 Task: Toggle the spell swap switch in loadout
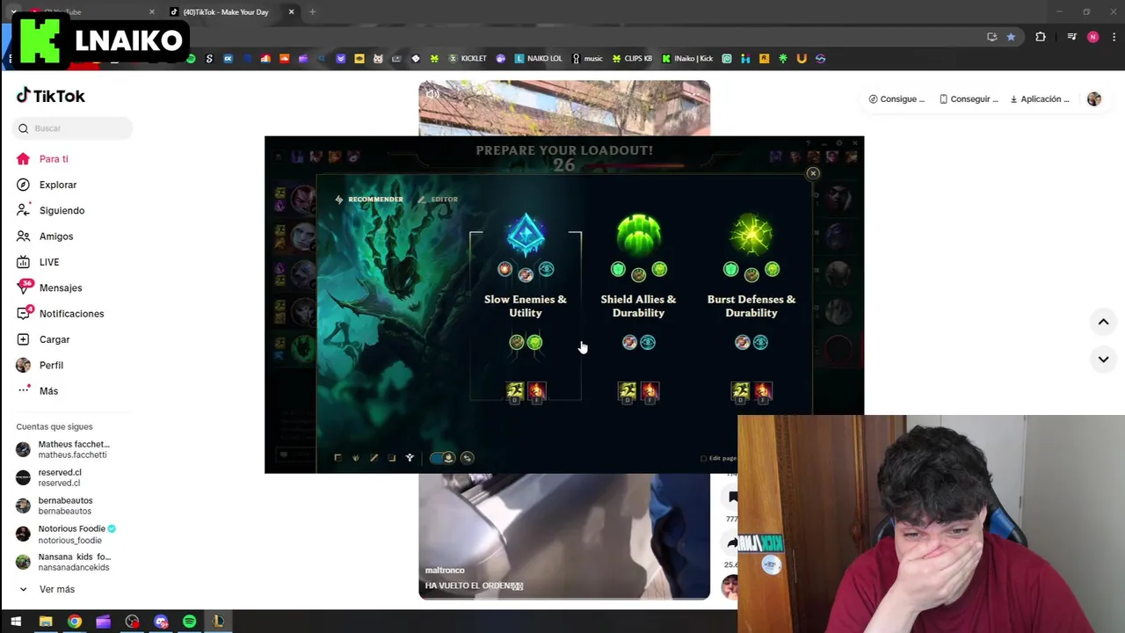coord(442,457)
